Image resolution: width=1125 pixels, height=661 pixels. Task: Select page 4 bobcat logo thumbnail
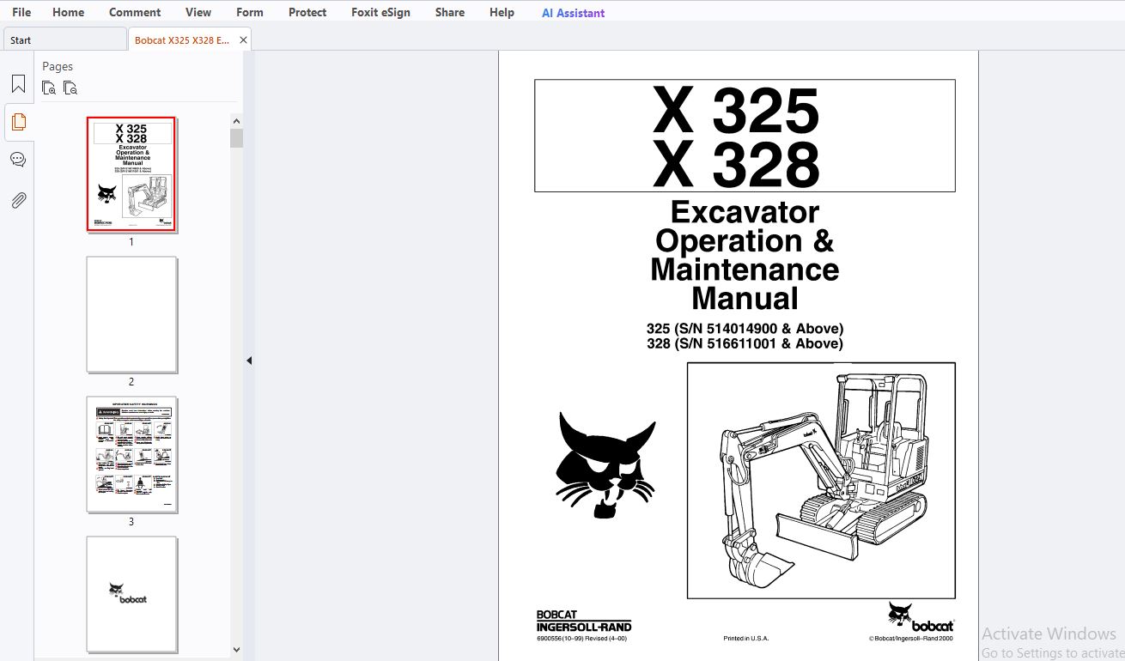click(131, 594)
